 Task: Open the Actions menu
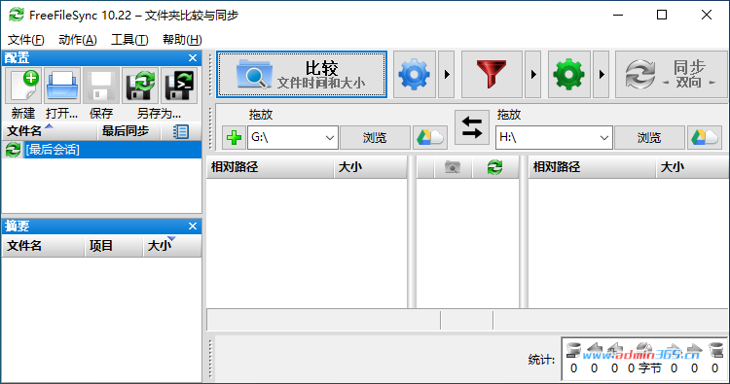(x=78, y=40)
